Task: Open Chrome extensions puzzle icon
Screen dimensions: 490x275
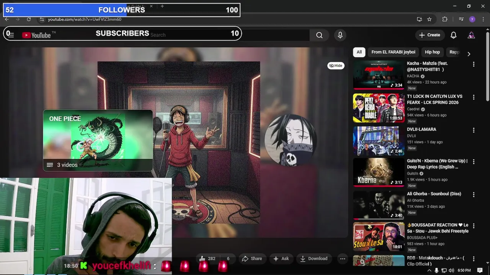Action: pos(445,19)
